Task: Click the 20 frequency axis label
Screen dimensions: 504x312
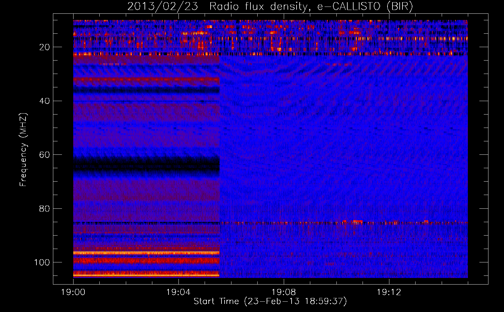Action: 45,47
